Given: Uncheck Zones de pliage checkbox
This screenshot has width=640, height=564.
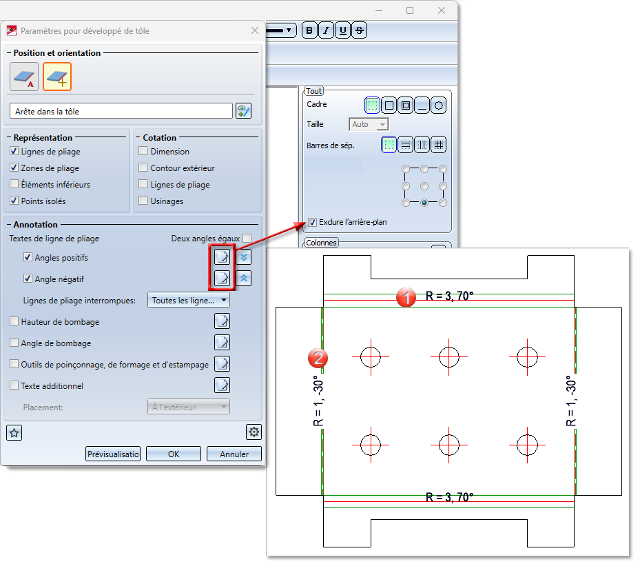Looking at the screenshot, I should [14, 168].
